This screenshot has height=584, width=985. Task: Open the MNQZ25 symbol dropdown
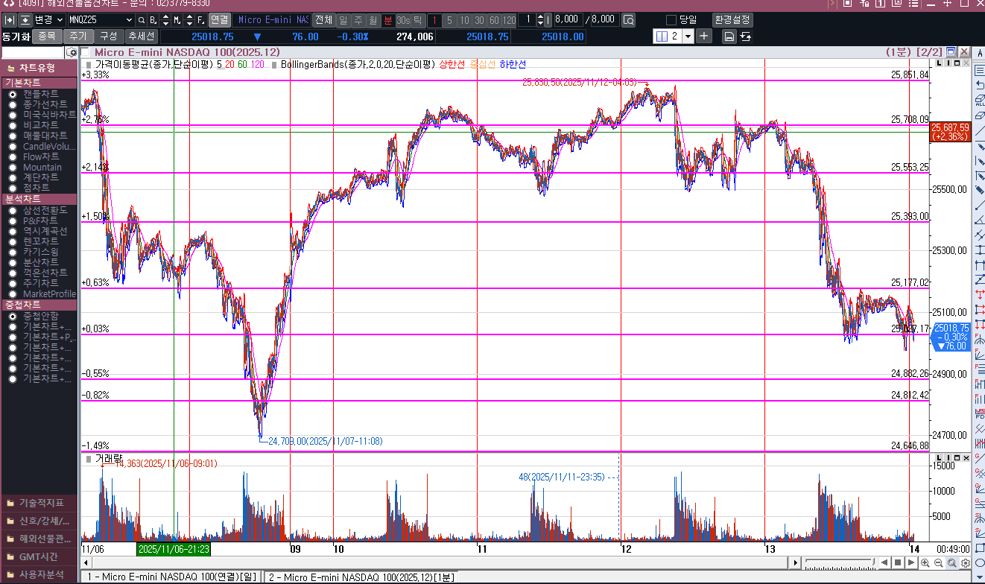click(x=129, y=20)
